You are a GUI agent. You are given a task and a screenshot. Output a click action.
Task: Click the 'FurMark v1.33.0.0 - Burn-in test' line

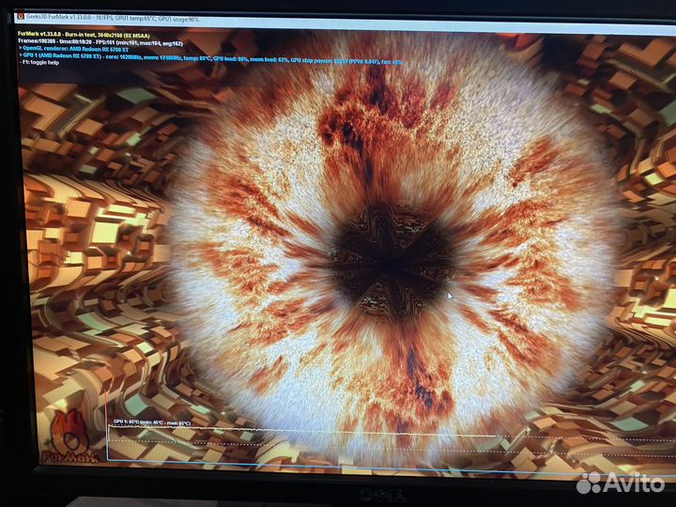[x=84, y=35]
